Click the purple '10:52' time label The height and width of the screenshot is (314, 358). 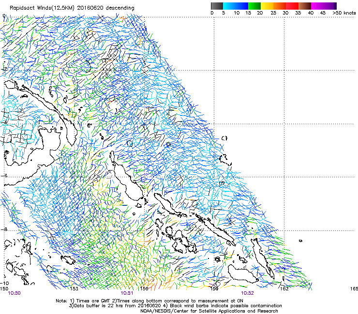248,293
